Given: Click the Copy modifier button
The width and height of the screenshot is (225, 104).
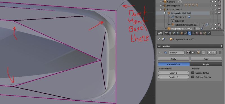Looking at the screenshot, I should click(206, 59).
